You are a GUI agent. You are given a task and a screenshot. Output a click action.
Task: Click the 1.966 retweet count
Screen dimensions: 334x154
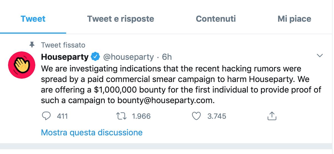[141, 116]
